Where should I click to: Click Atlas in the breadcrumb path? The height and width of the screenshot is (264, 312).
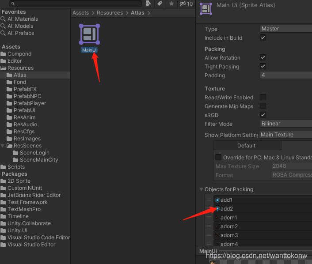tap(137, 13)
